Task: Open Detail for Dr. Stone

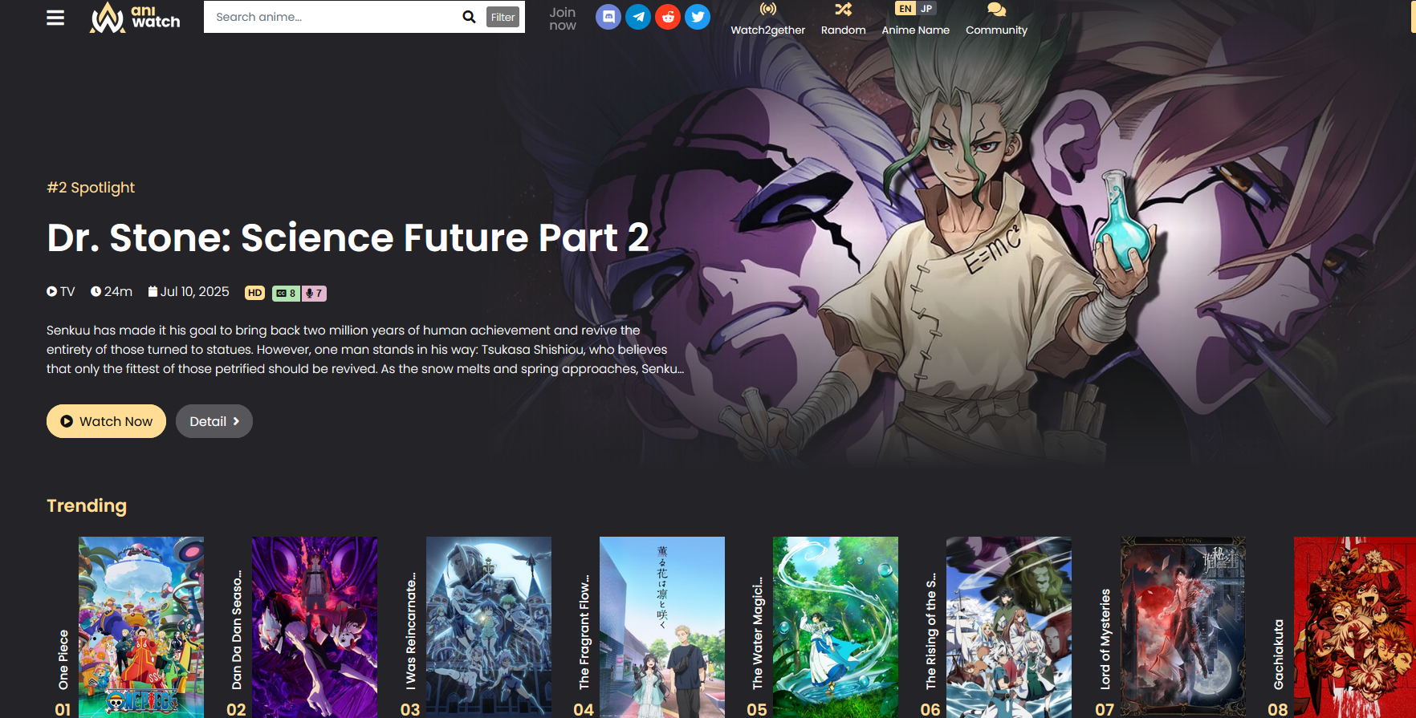Action: tap(214, 421)
